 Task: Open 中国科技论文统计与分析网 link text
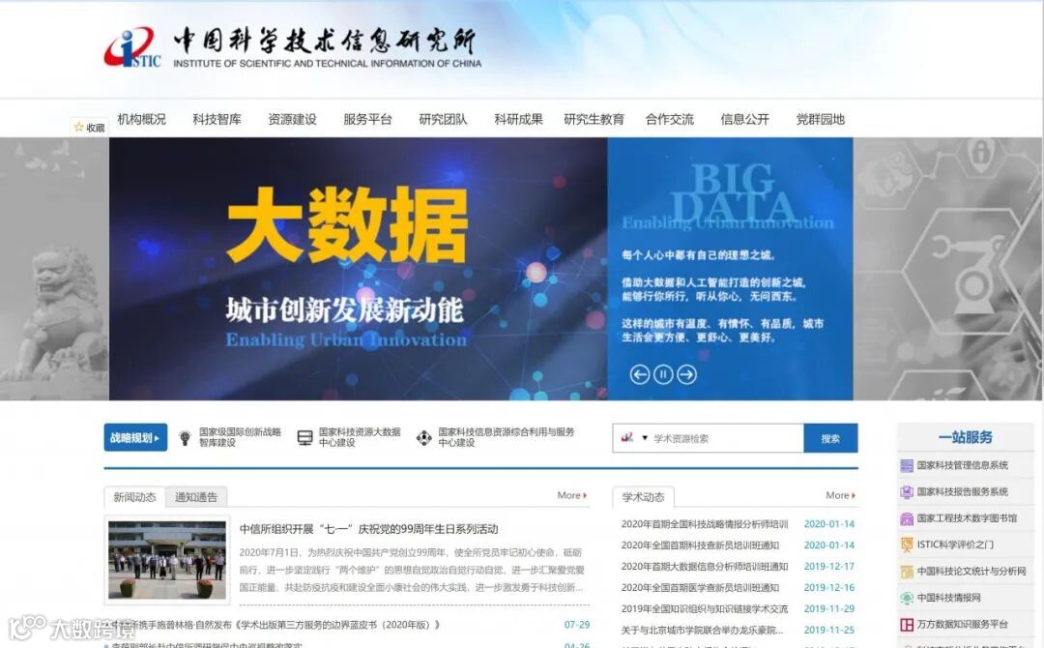(x=971, y=572)
